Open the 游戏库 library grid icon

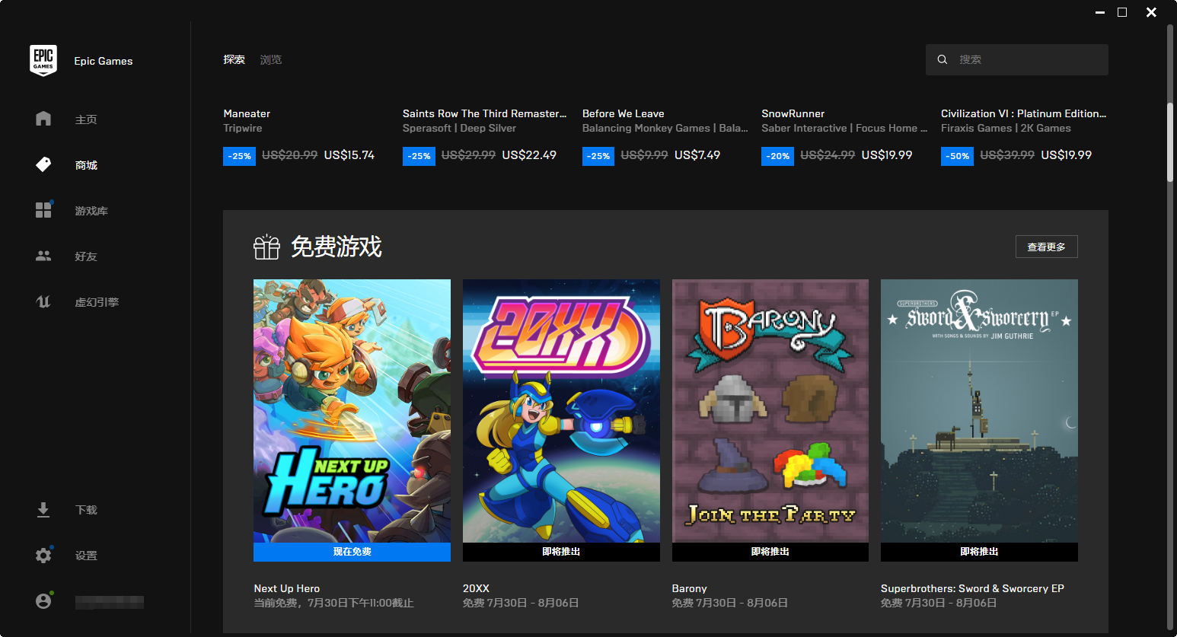point(43,210)
